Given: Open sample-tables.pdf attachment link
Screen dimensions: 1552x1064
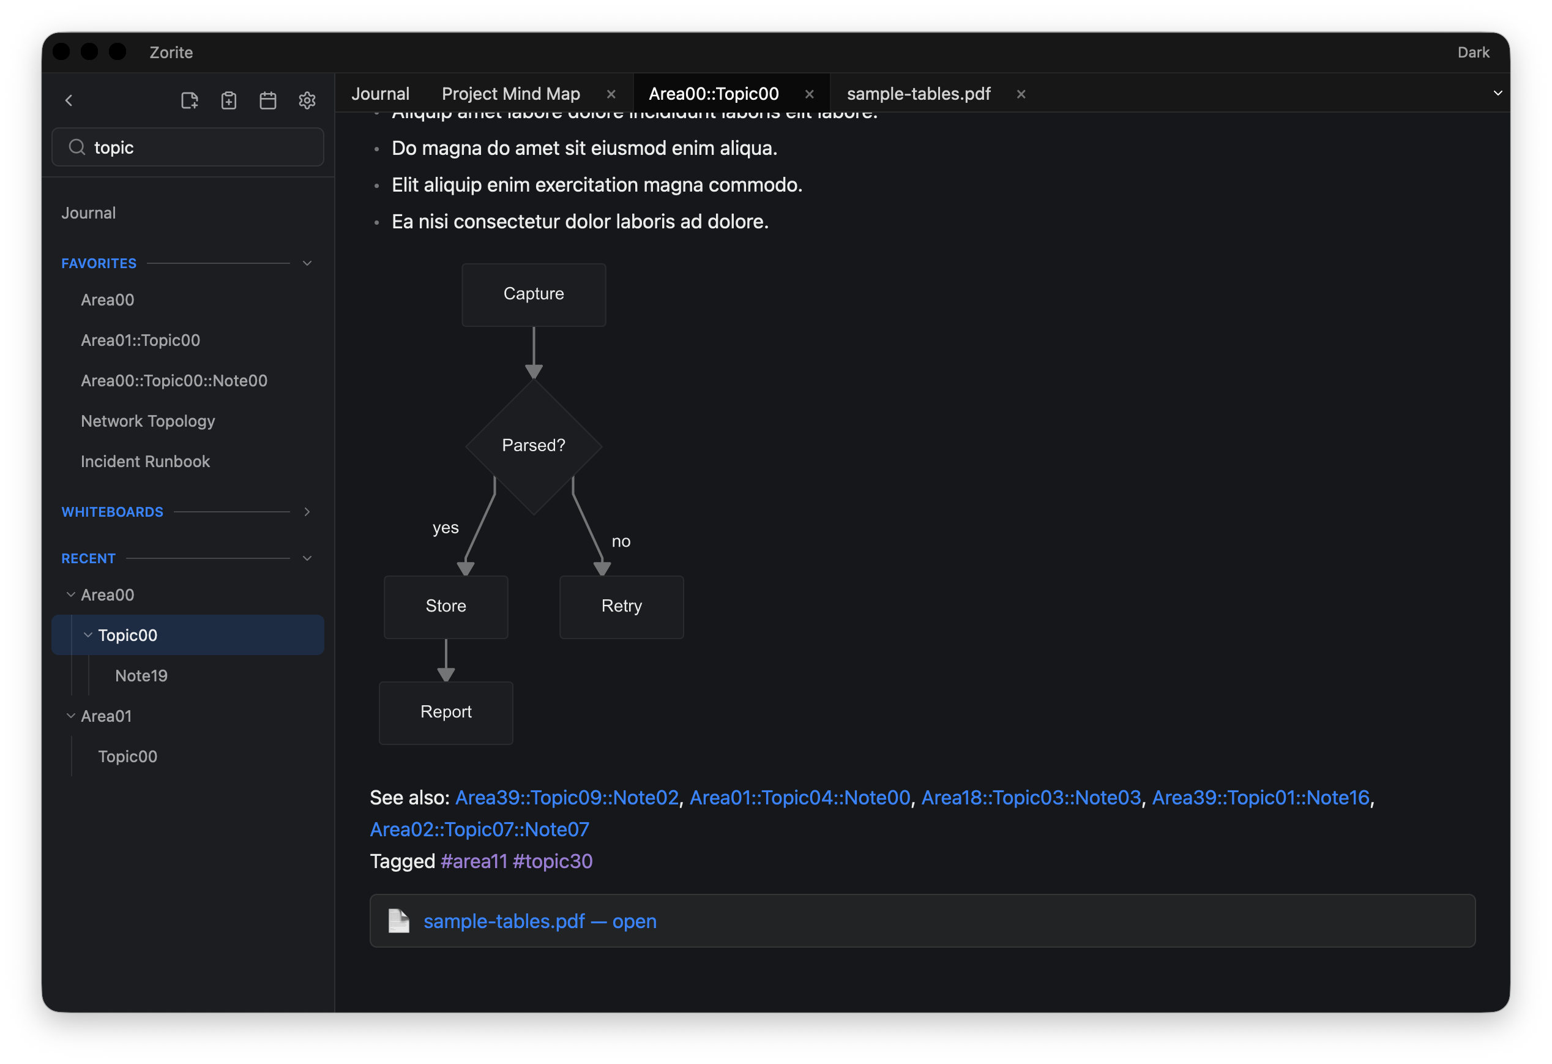Looking at the screenshot, I should coord(540,921).
